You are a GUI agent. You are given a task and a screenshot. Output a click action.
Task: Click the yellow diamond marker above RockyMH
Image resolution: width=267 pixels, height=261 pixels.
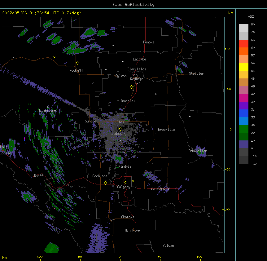point(77,63)
